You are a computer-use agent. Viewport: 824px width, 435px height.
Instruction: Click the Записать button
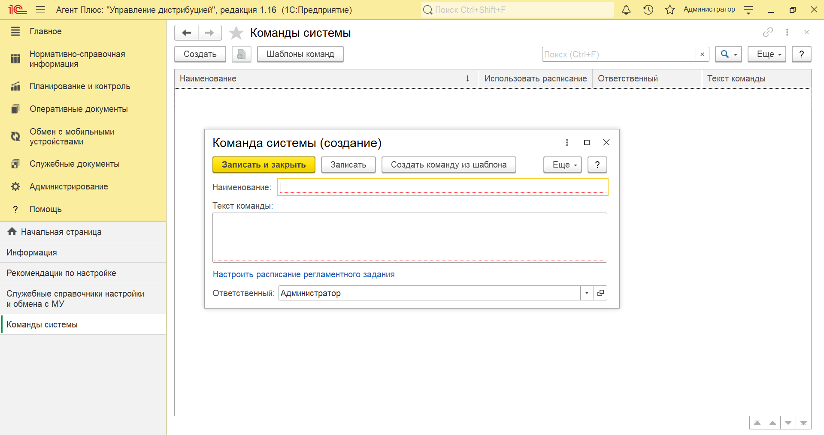pos(348,165)
